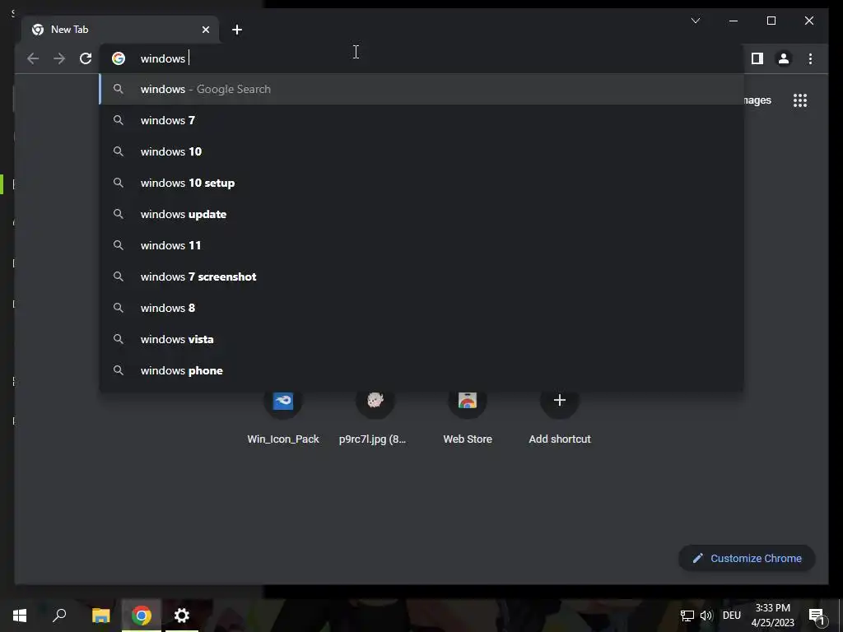This screenshot has height=632, width=843.
Task: Select the windows 10 suggestion
Action: [422, 151]
